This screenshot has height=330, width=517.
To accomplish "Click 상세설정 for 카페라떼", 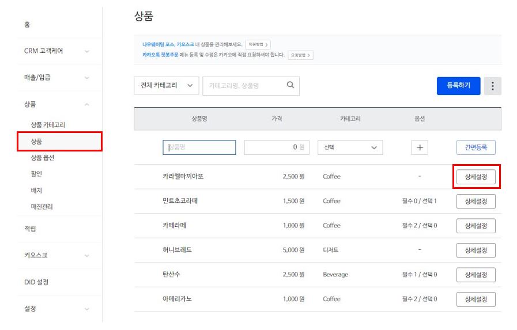I will point(476,226).
